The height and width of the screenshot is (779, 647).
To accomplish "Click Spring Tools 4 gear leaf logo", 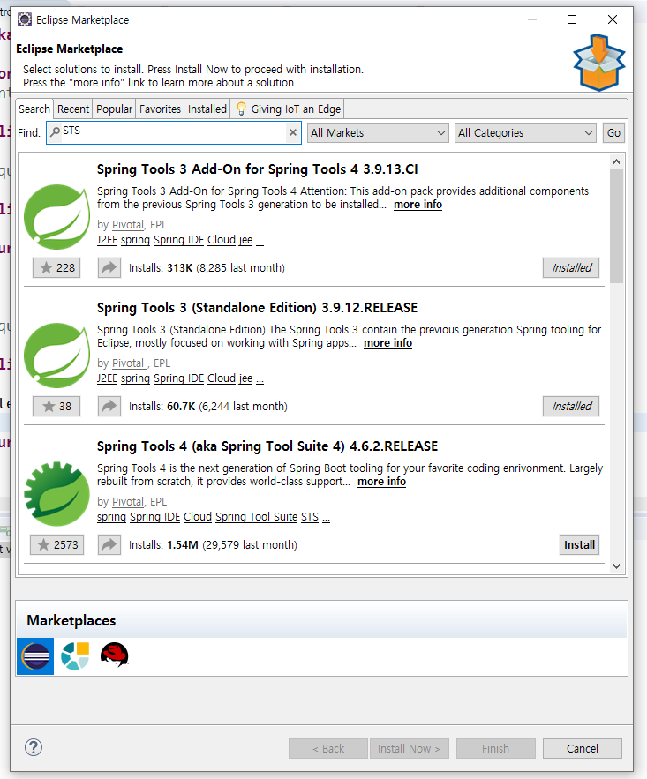I will tap(56, 494).
